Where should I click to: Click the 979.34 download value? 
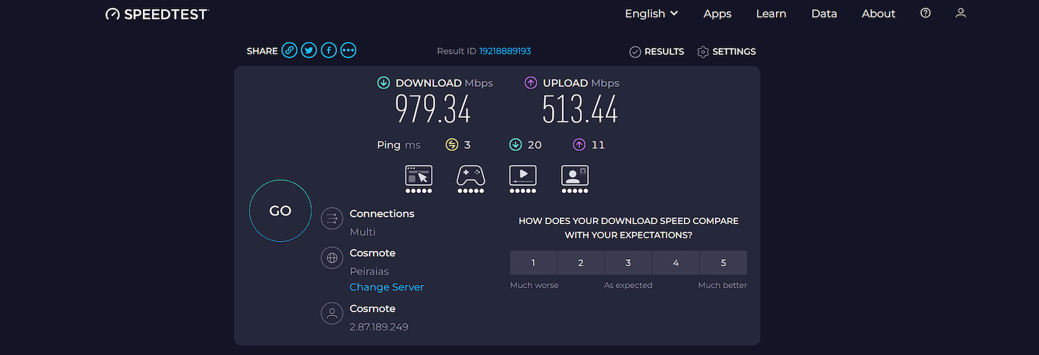pos(432,109)
